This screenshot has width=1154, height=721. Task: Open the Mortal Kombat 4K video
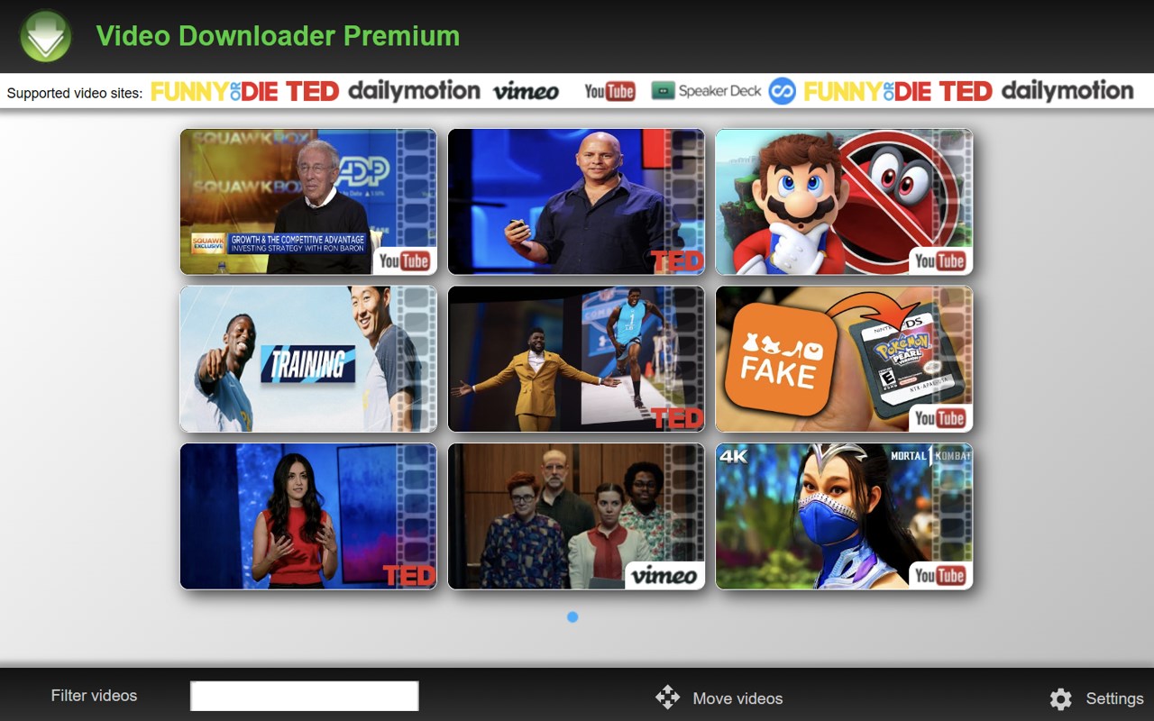[844, 516]
